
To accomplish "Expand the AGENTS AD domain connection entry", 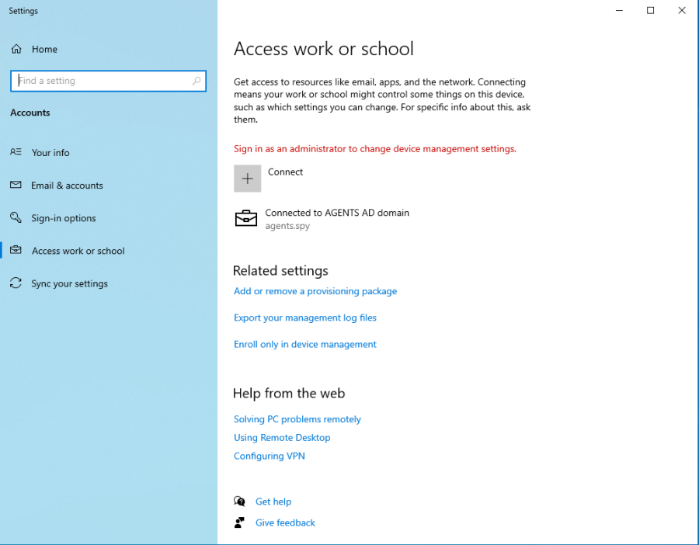I will tap(337, 218).
